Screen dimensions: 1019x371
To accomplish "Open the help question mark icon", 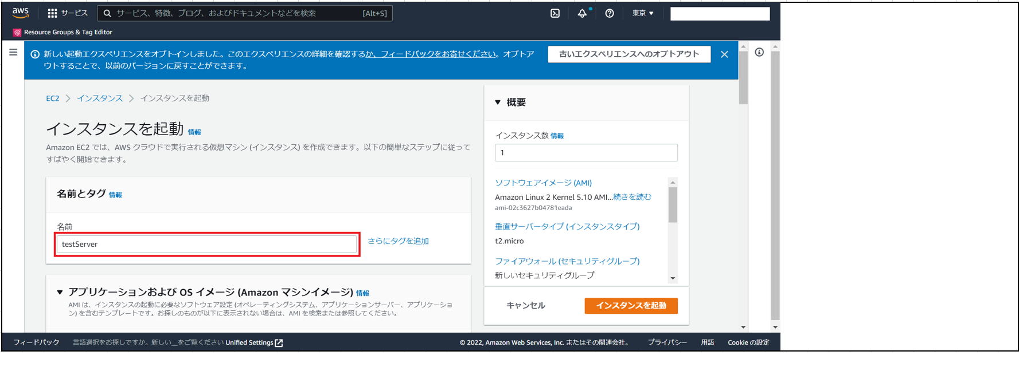I will [x=610, y=13].
